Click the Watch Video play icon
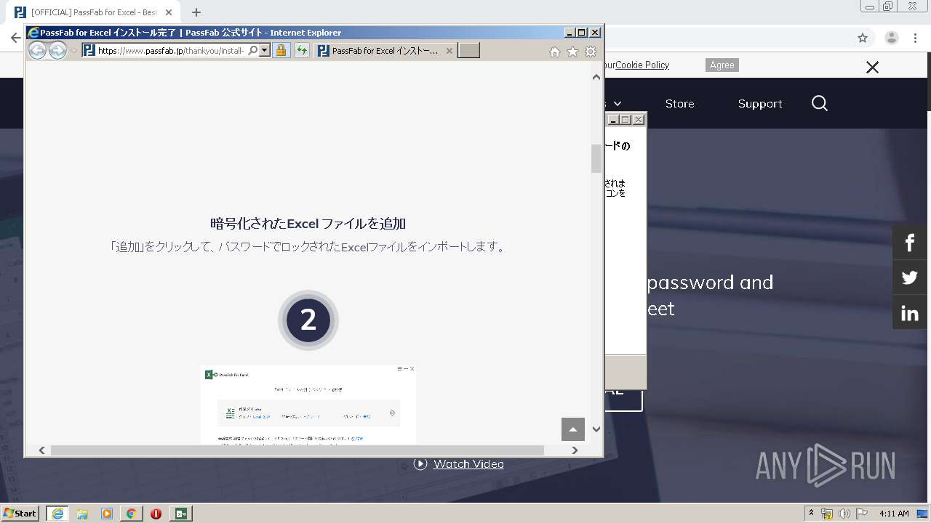The image size is (931, 523). click(420, 463)
